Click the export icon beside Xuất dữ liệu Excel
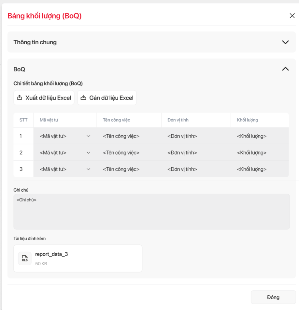This screenshot has height=310, width=299. 20,98
